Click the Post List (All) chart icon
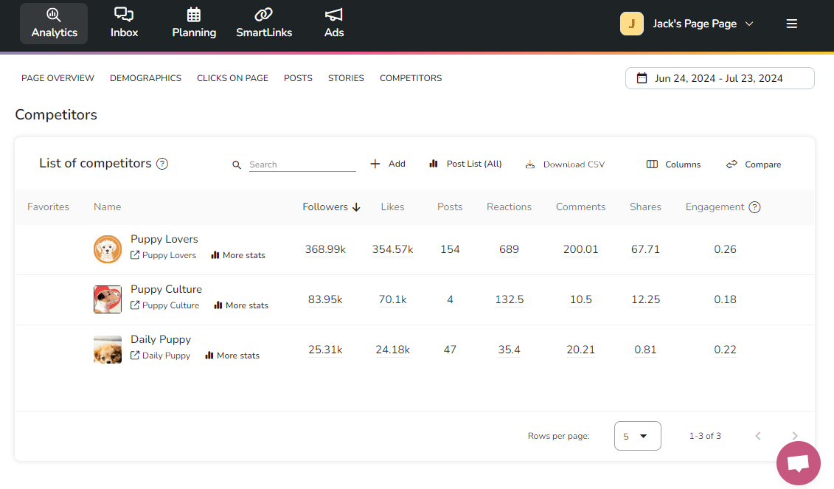Screen dimensions: 834x489 tap(434, 163)
